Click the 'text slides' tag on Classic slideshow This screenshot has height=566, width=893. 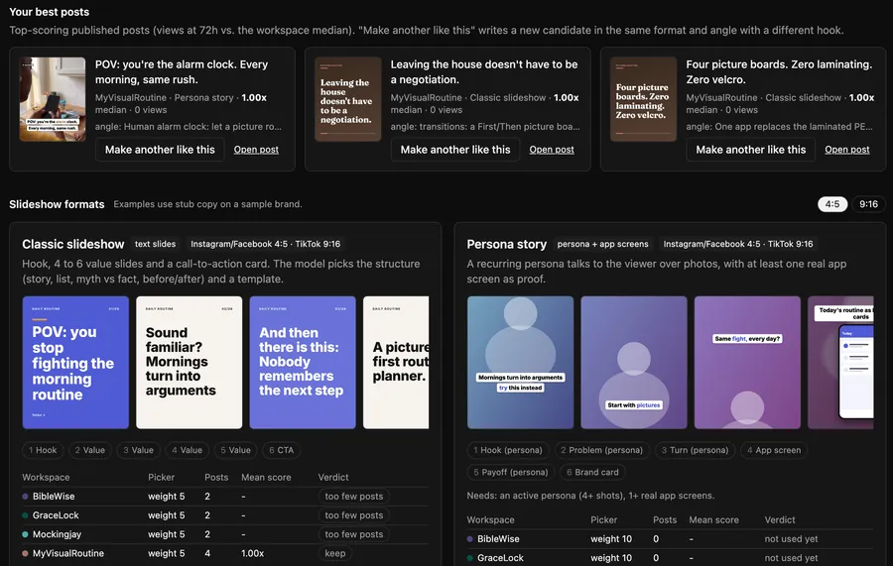155,244
